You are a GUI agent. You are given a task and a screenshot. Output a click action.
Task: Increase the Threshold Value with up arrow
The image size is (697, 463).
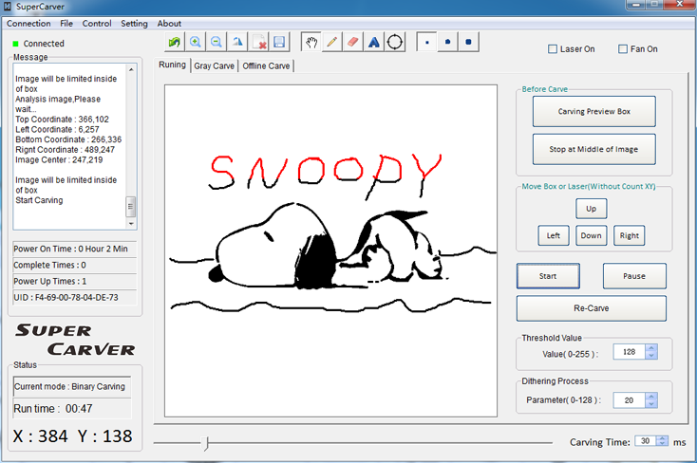650,347
